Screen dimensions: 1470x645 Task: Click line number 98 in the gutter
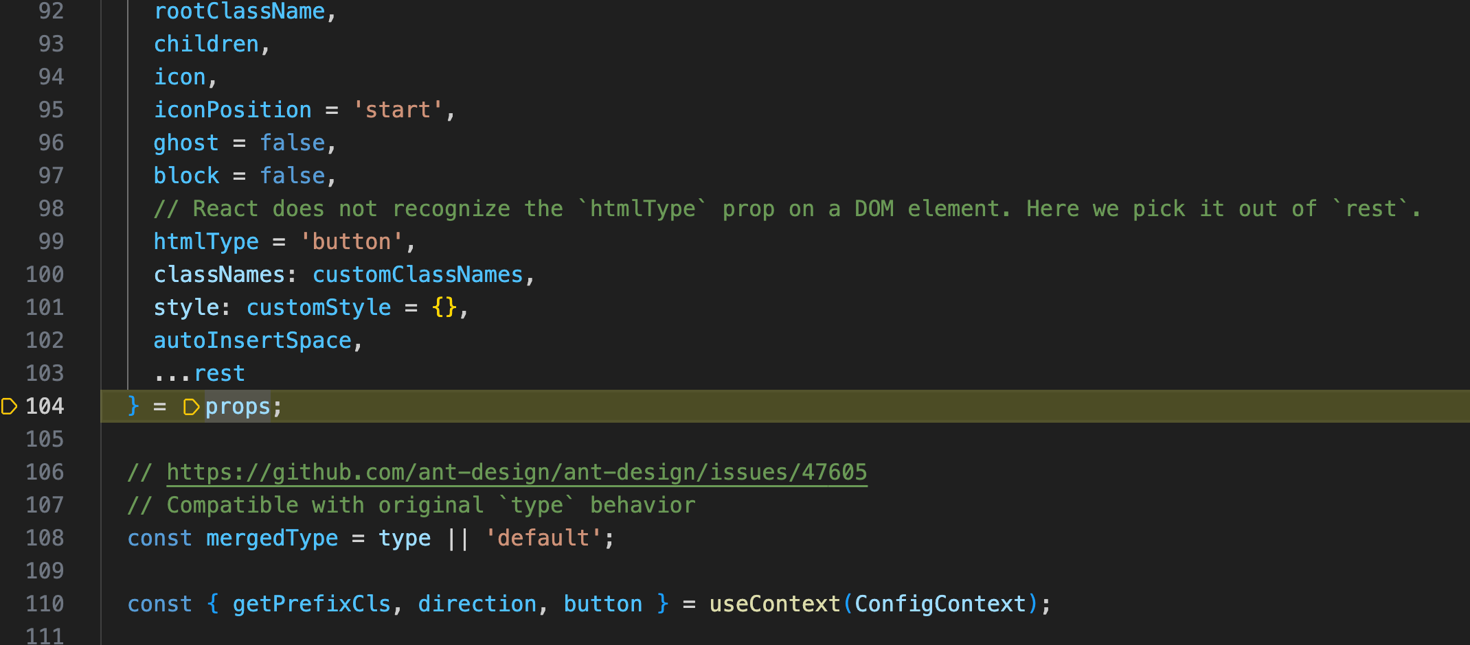click(x=51, y=209)
